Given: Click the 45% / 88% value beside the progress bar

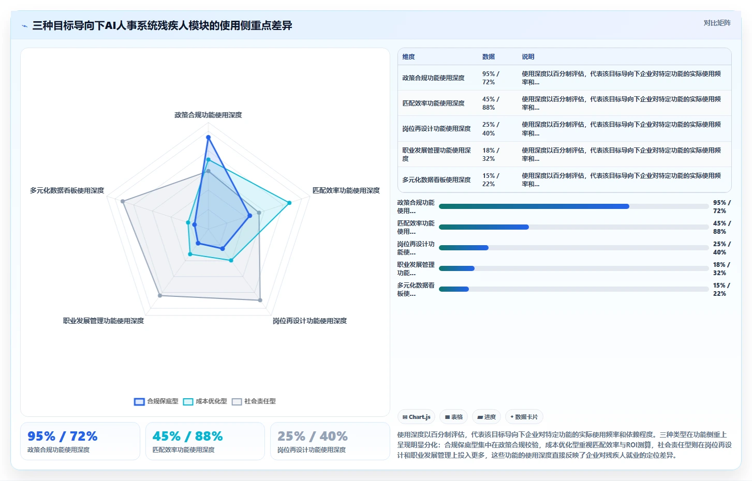Looking at the screenshot, I should click(x=721, y=228).
